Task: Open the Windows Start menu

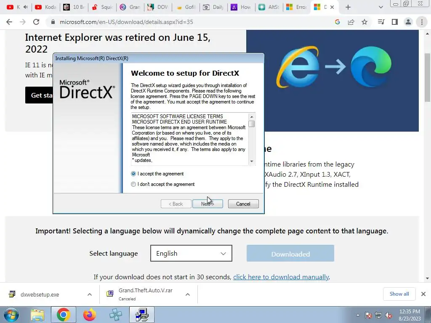Action: pyautogui.click(x=11, y=315)
